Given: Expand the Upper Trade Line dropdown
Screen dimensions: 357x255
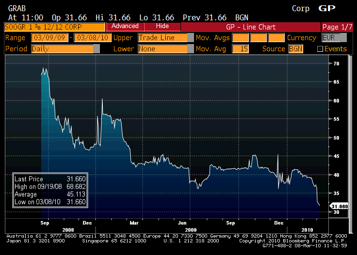Looking at the screenshot, I should (x=191, y=38).
